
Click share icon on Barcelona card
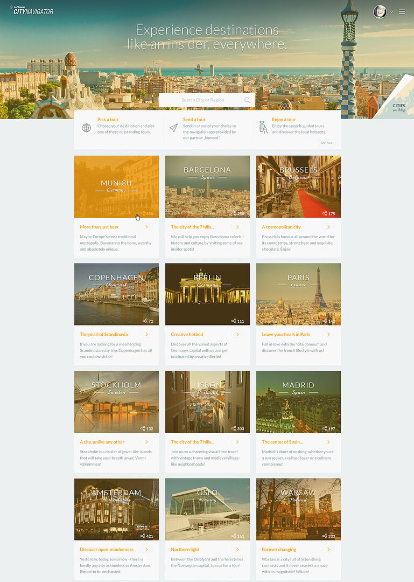point(233,213)
